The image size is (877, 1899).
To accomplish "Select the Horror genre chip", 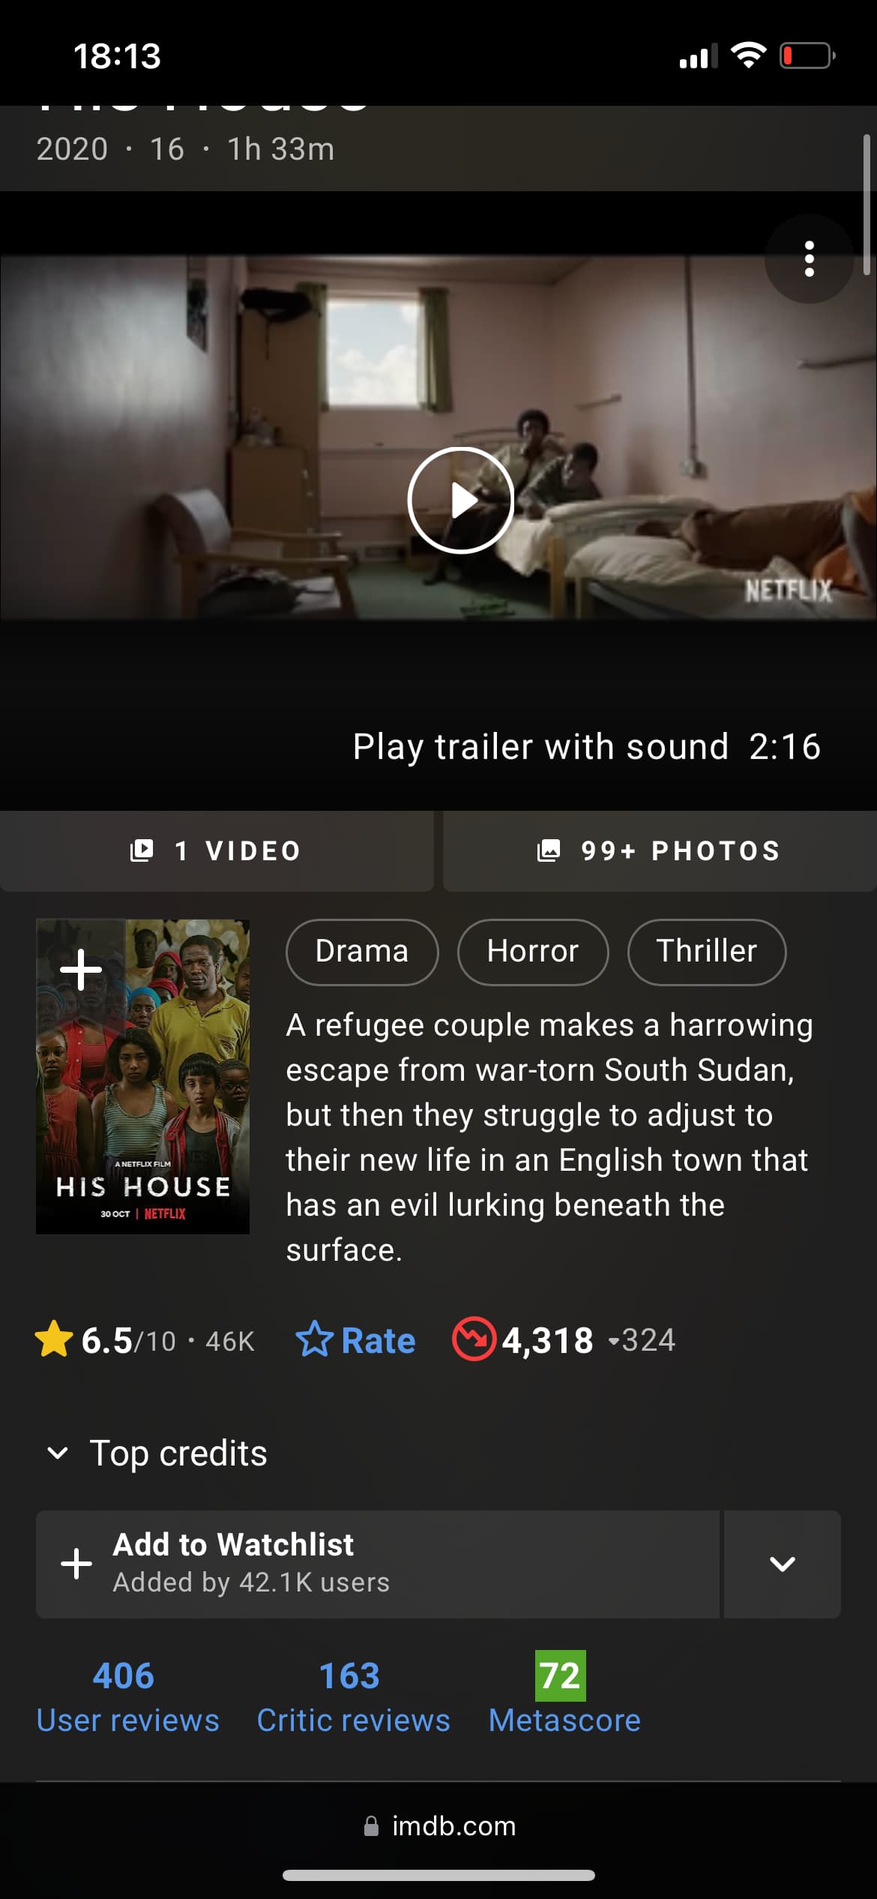I will (533, 951).
